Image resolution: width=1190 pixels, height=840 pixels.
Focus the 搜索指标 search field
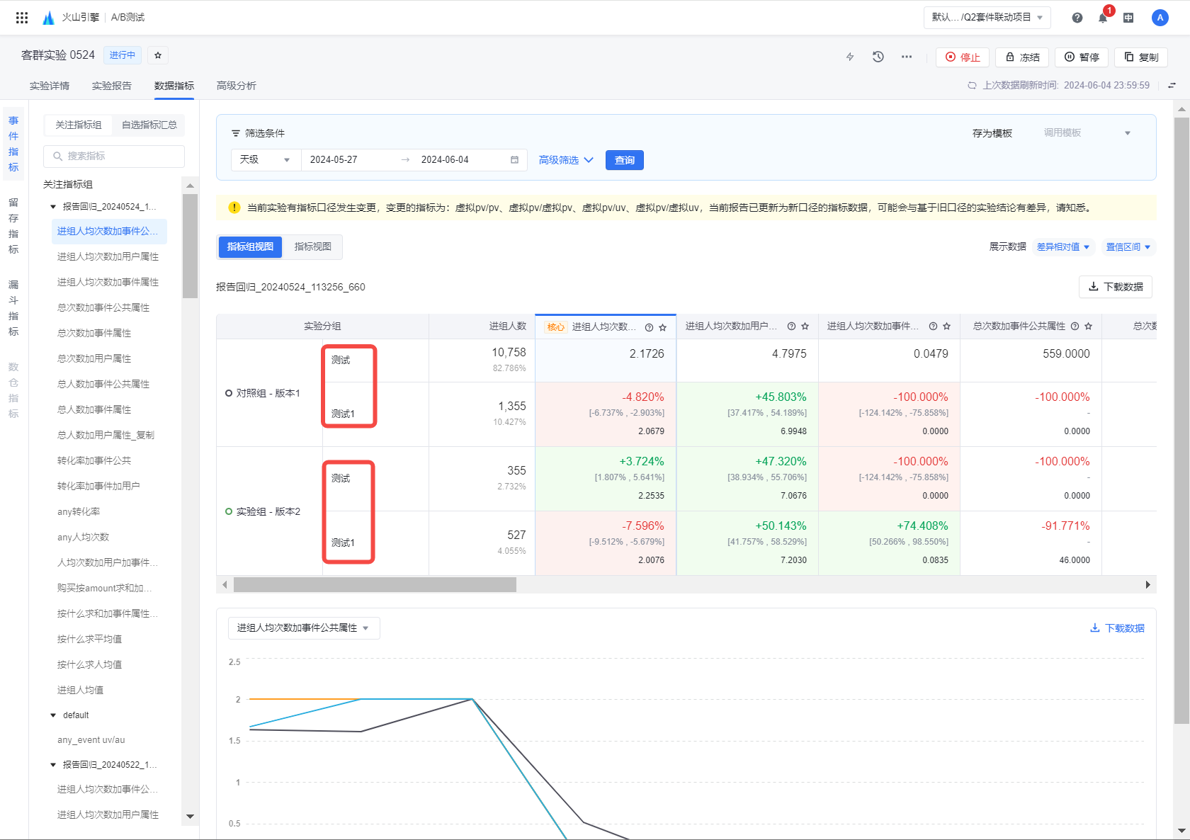pos(114,157)
